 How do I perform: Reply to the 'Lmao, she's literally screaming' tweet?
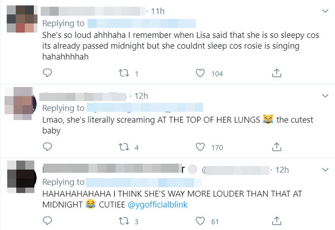point(47,147)
